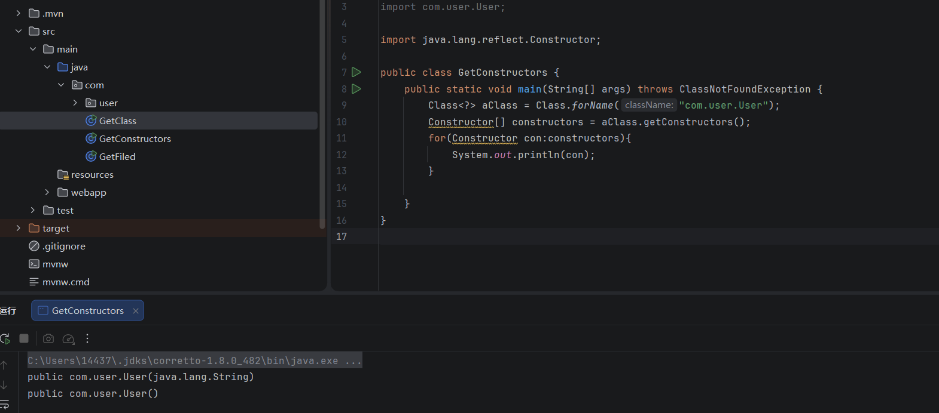Screen dimensions: 939x413
Task: Click import java.lang.reflect.Constructor line
Action: [x=490, y=40]
